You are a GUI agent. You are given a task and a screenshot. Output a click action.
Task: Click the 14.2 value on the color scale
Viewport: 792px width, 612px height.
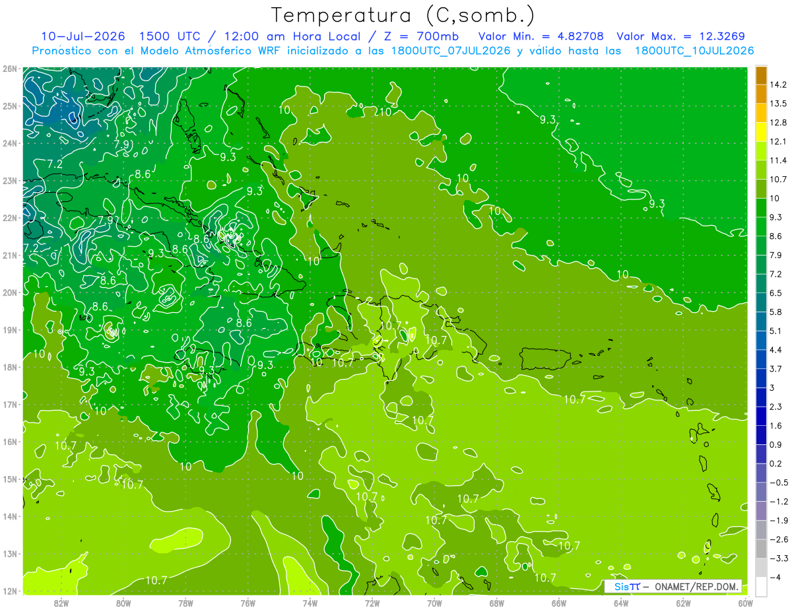[778, 85]
